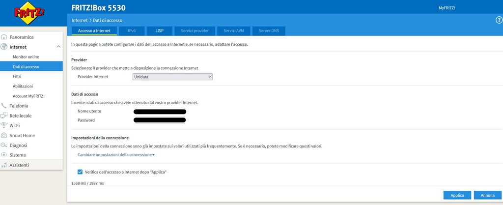Click the Diagnosi icon
Viewport: 503px width, 205px height.
tap(4, 146)
